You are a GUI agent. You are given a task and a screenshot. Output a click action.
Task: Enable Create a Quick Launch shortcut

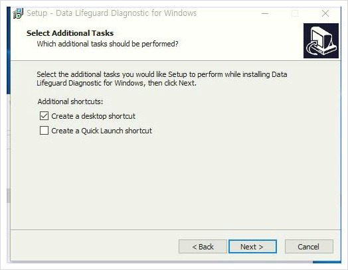coord(44,131)
